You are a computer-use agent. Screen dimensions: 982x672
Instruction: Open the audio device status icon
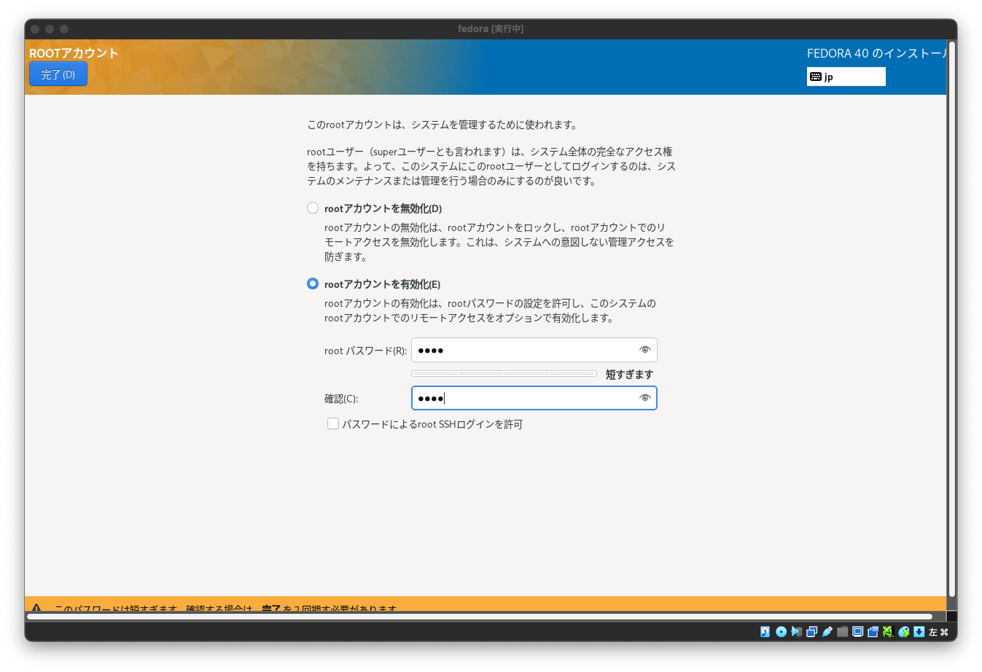(796, 632)
